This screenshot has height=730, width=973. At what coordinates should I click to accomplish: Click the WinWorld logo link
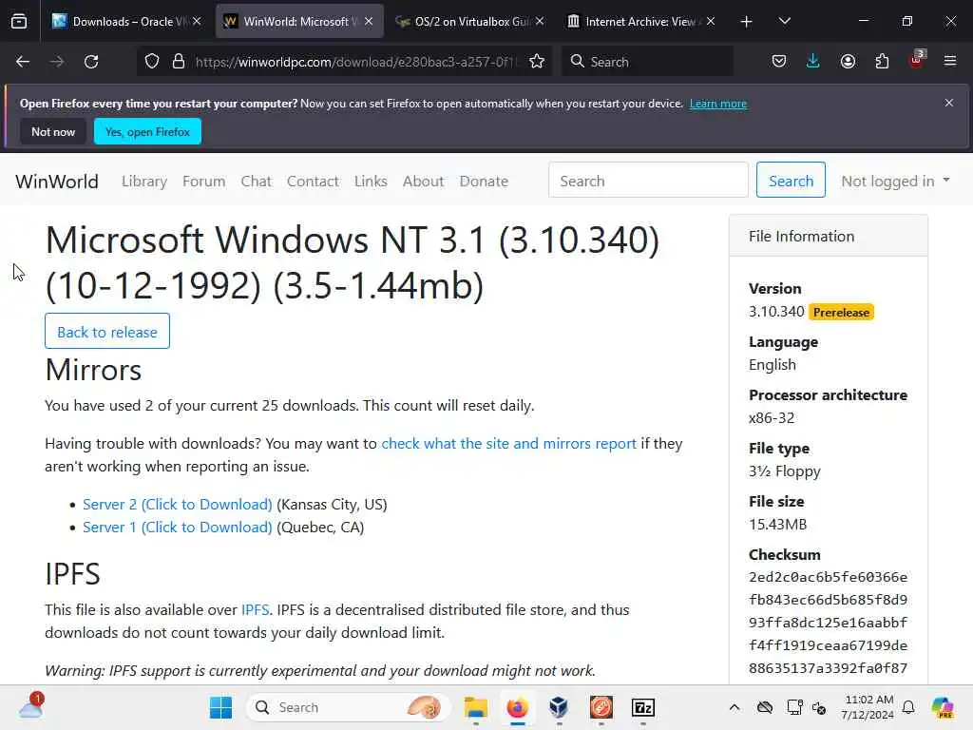tap(57, 182)
